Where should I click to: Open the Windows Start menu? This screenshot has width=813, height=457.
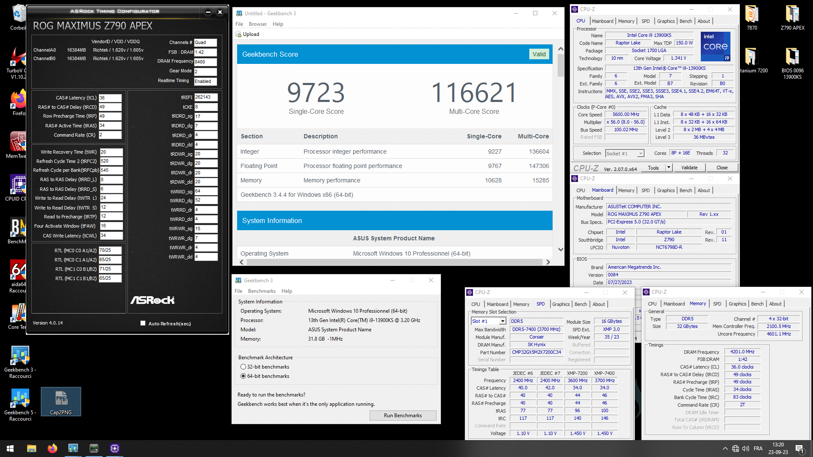point(10,449)
